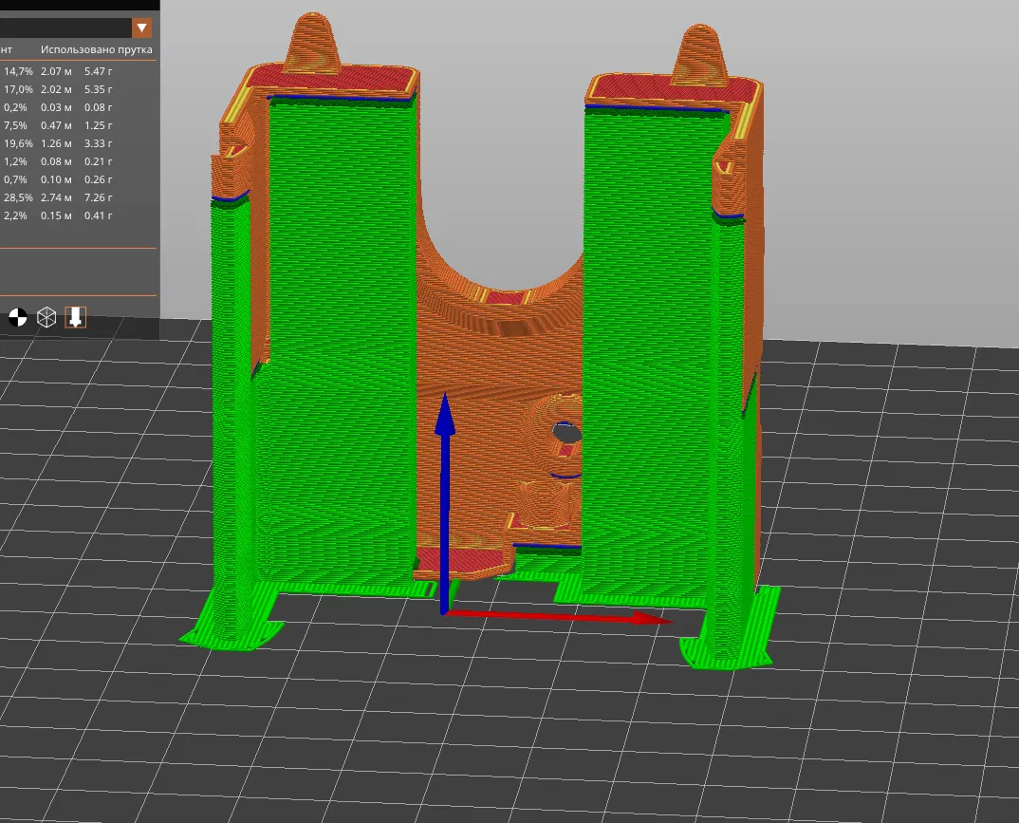Select the 2.02 м filament length
Image resolution: width=1019 pixels, height=823 pixels.
click(x=56, y=90)
